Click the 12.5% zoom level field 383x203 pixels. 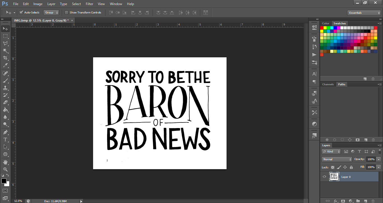tap(18, 201)
